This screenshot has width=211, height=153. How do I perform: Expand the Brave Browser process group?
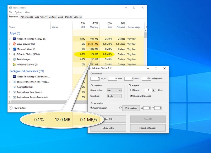coord(10,44)
